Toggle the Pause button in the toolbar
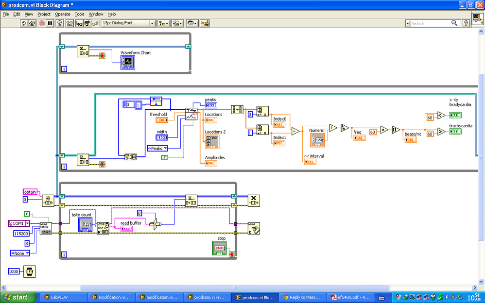 (50, 23)
